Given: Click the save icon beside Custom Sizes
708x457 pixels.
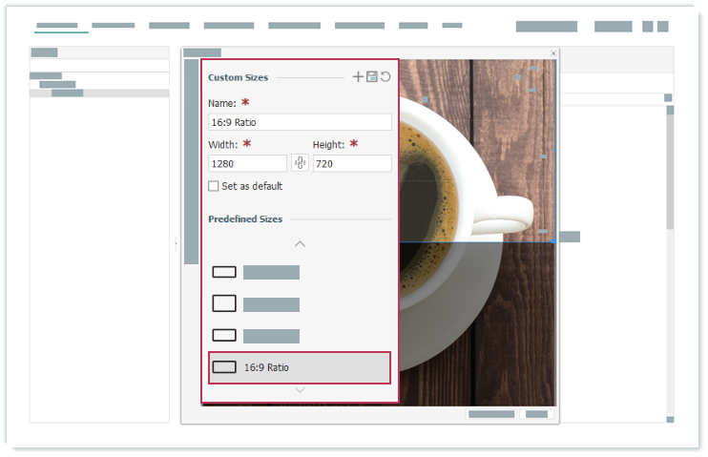Looking at the screenshot, I should tap(372, 77).
